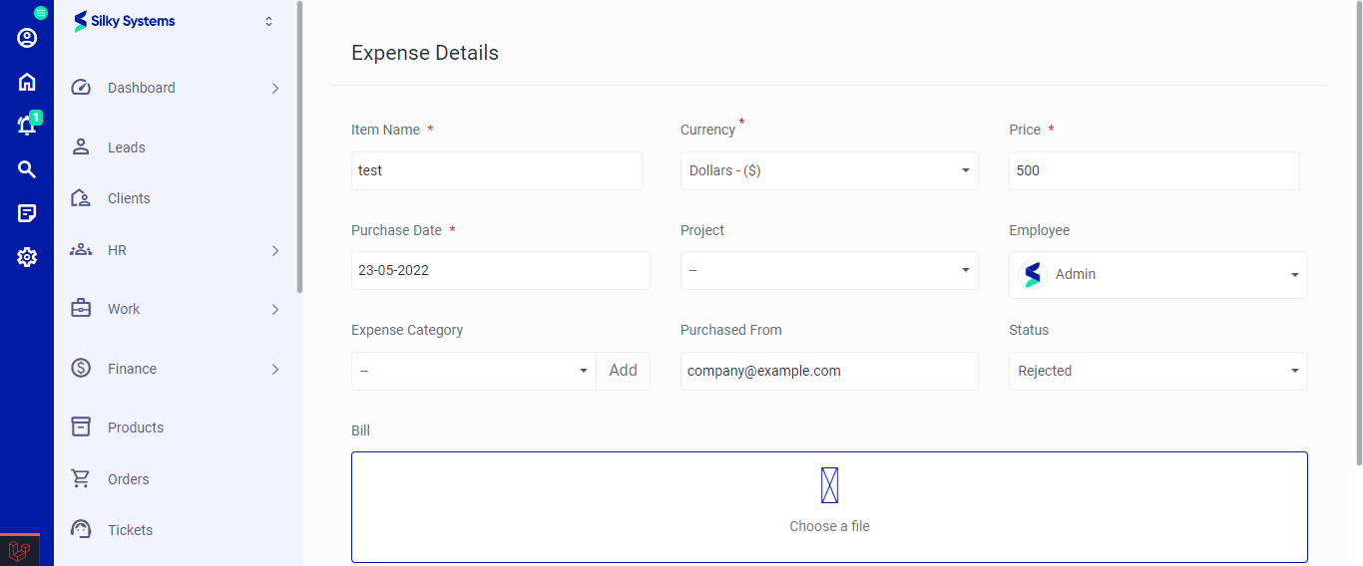Open the sticky notes icon
Image resolution: width=1363 pixels, height=566 pixels.
point(27,213)
